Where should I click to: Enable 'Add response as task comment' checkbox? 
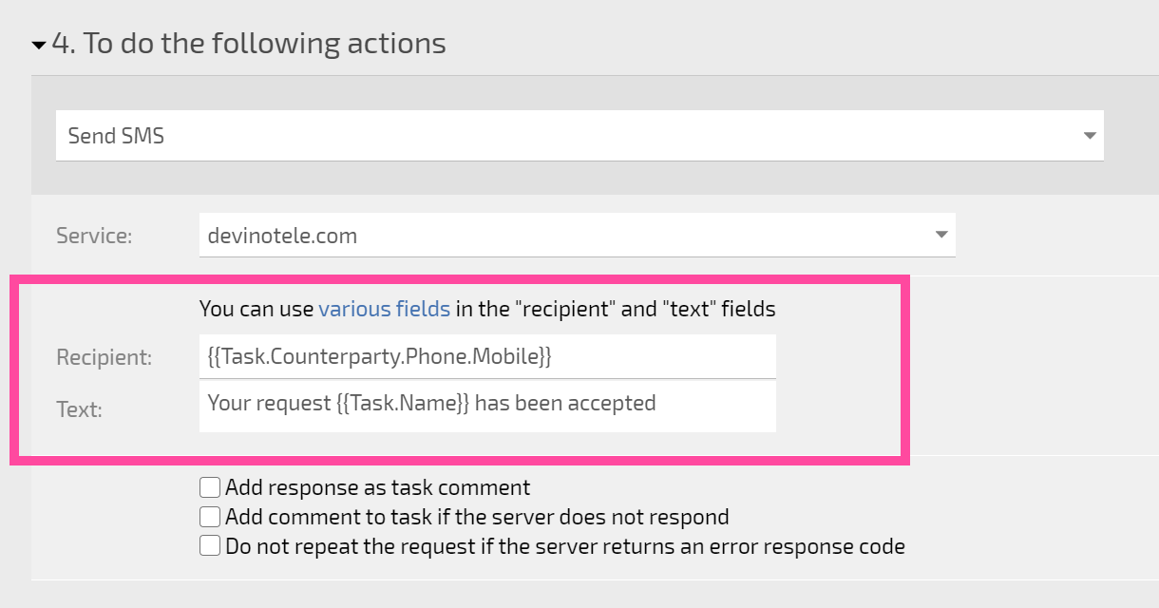(210, 488)
